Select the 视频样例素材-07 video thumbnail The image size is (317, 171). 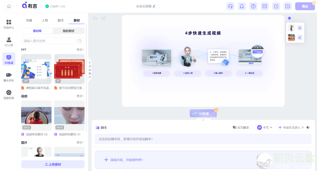point(69,115)
